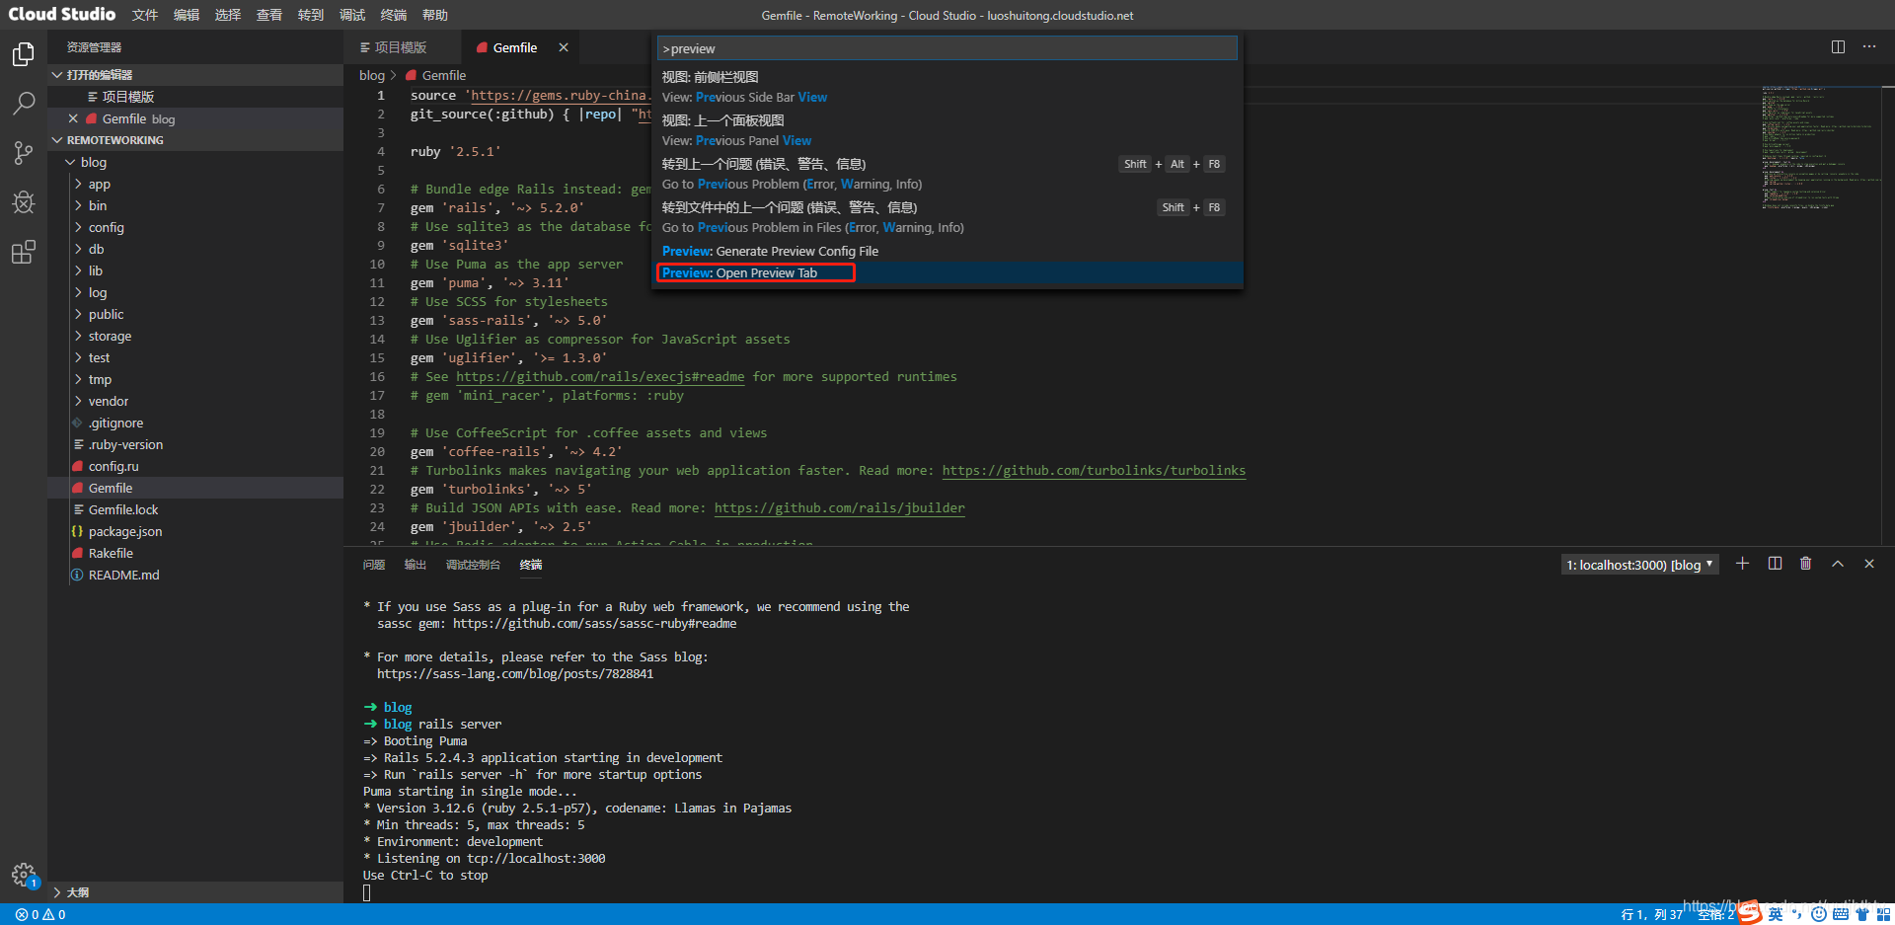Open the 文件 menu
1895x925 pixels.
tap(145, 15)
